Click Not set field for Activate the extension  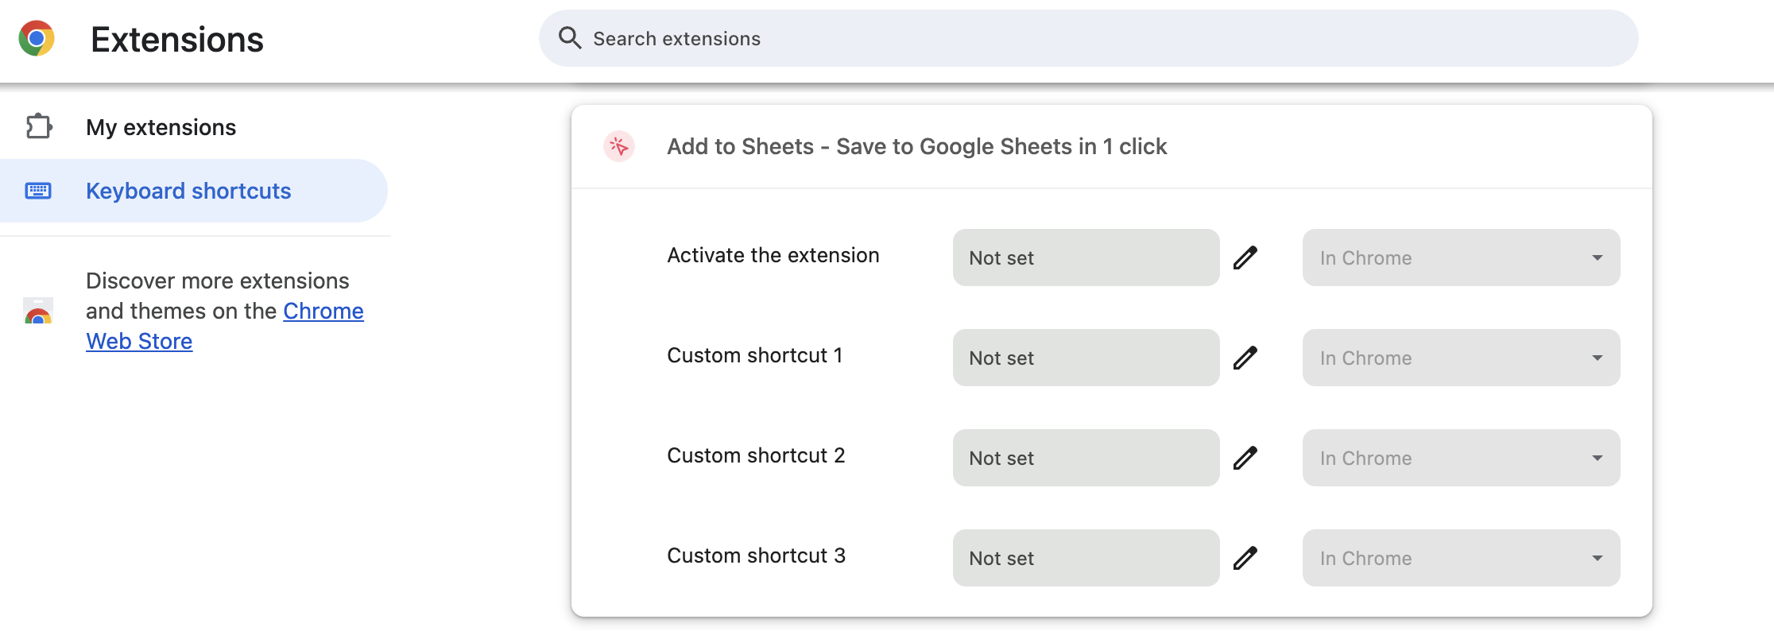pos(1085,257)
